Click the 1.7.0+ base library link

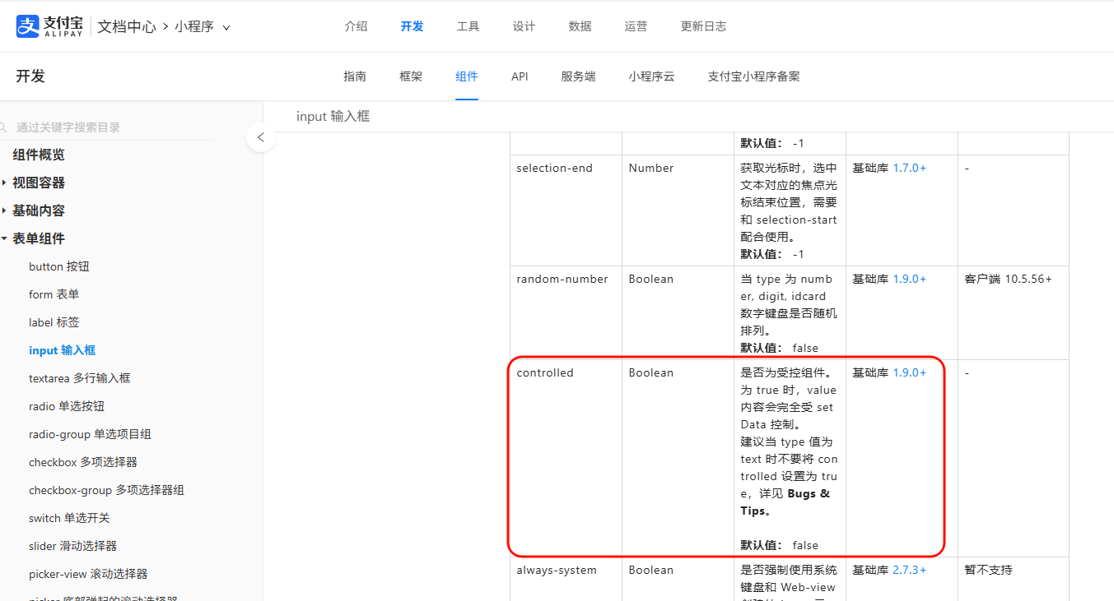pos(910,168)
